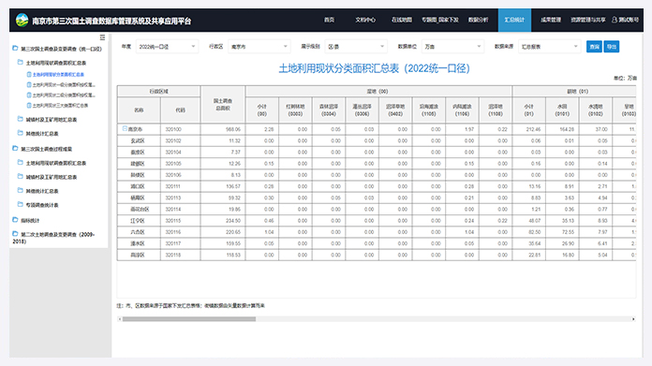Click the document icon of 土地利用现状三大类面积汇总表
This screenshot has height=366, width=652.
[x=29, y=106]
